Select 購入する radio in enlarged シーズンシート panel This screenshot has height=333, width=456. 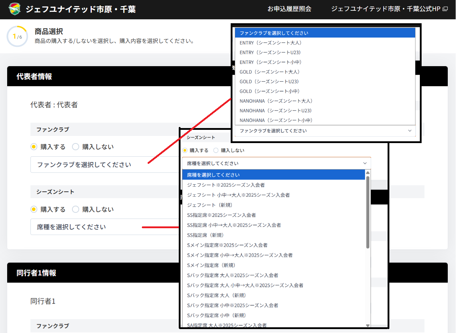click(x=185, y=151)
